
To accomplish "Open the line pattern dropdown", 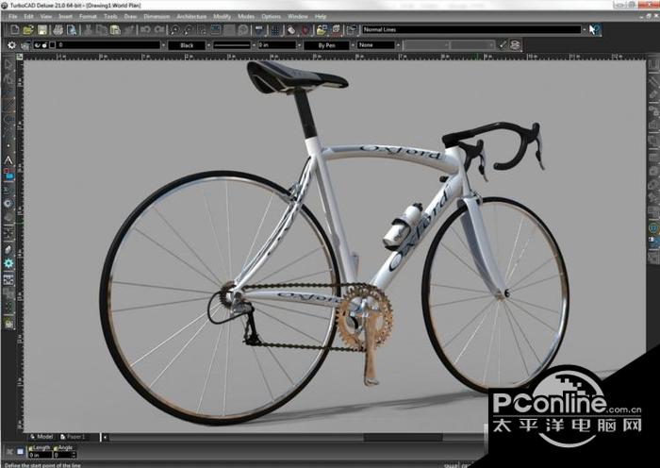I will click(x=254, y=45).
